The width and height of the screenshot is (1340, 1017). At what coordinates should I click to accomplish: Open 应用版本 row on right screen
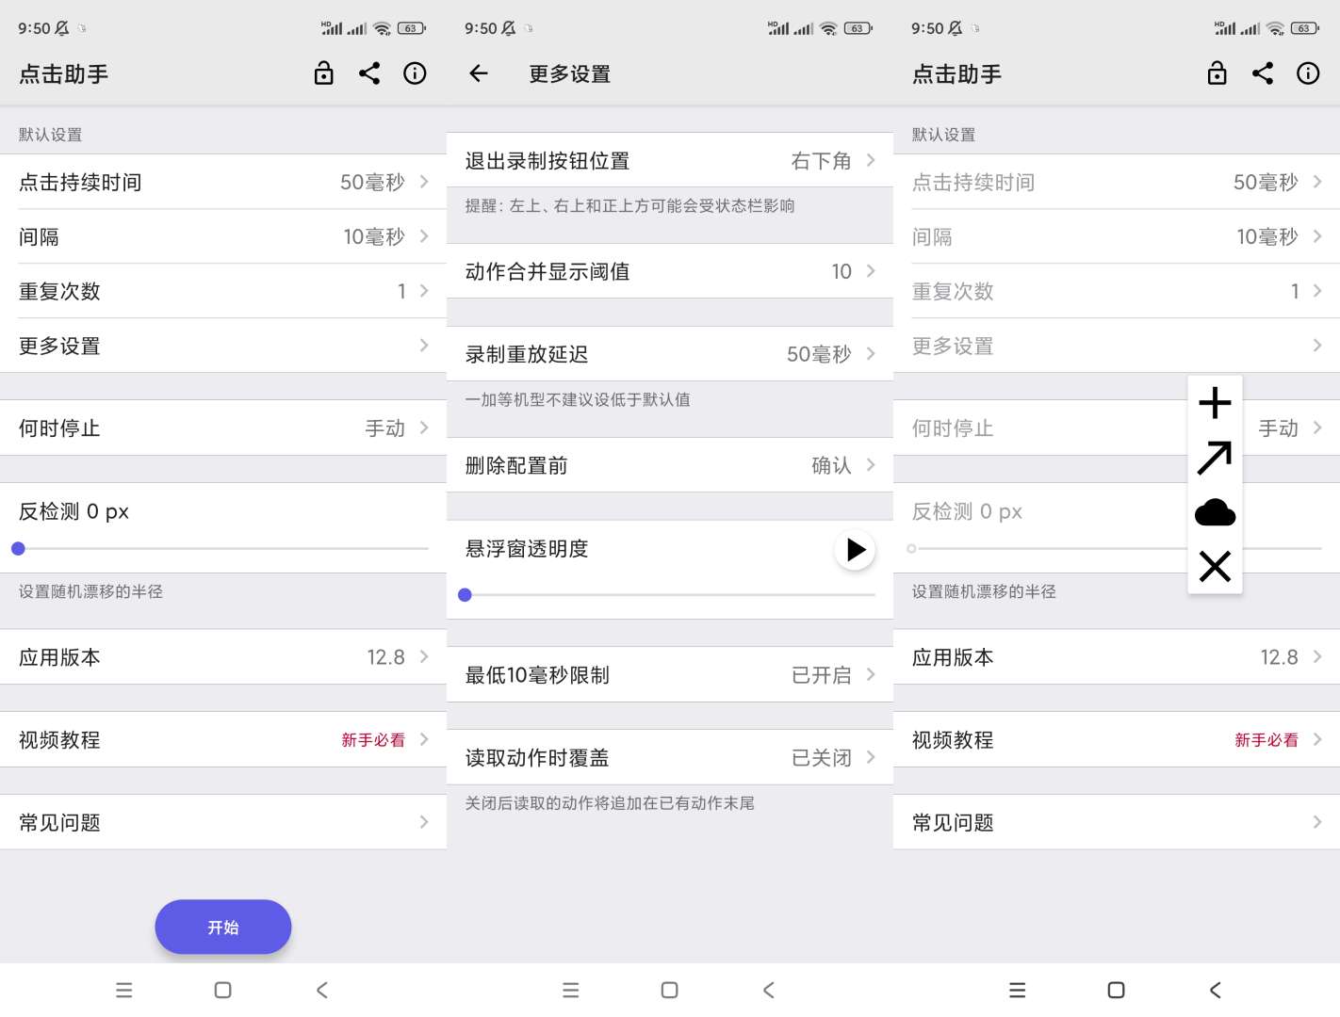(1117, 657)
